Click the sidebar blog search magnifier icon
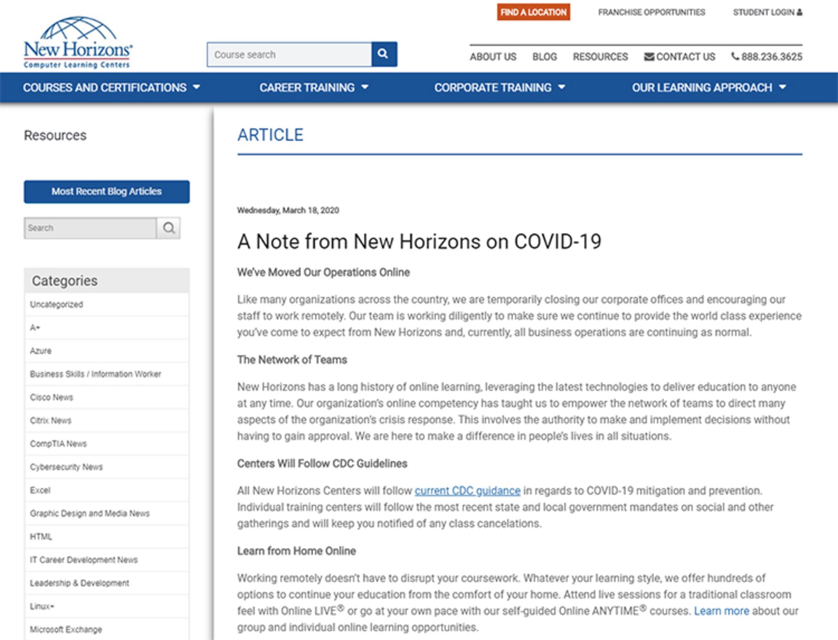 168,228
